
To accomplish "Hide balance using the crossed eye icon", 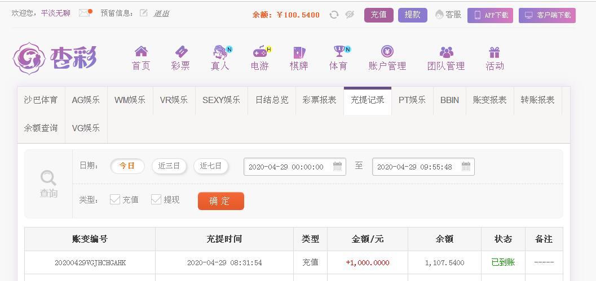I will pyautogui.click(x=350, y=15).
